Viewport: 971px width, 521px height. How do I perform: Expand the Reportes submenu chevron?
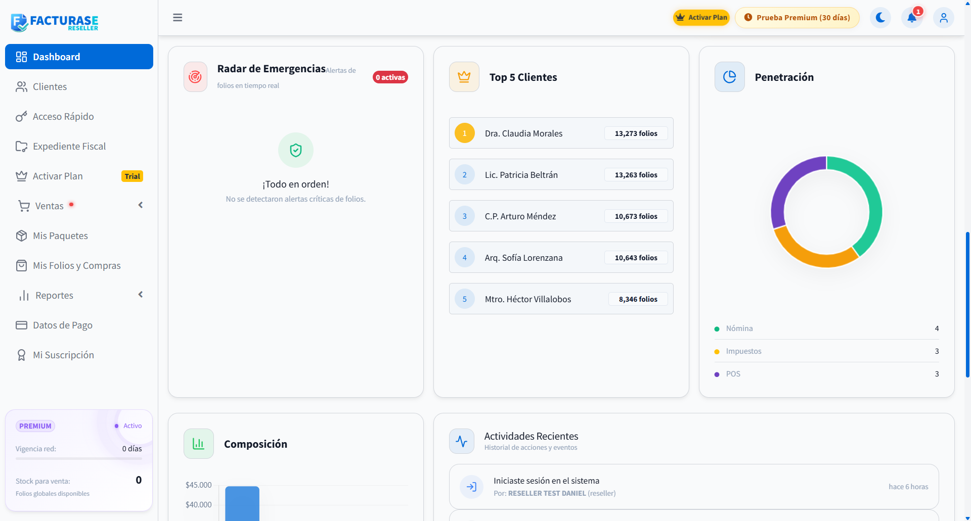click(x=141, y=295)
